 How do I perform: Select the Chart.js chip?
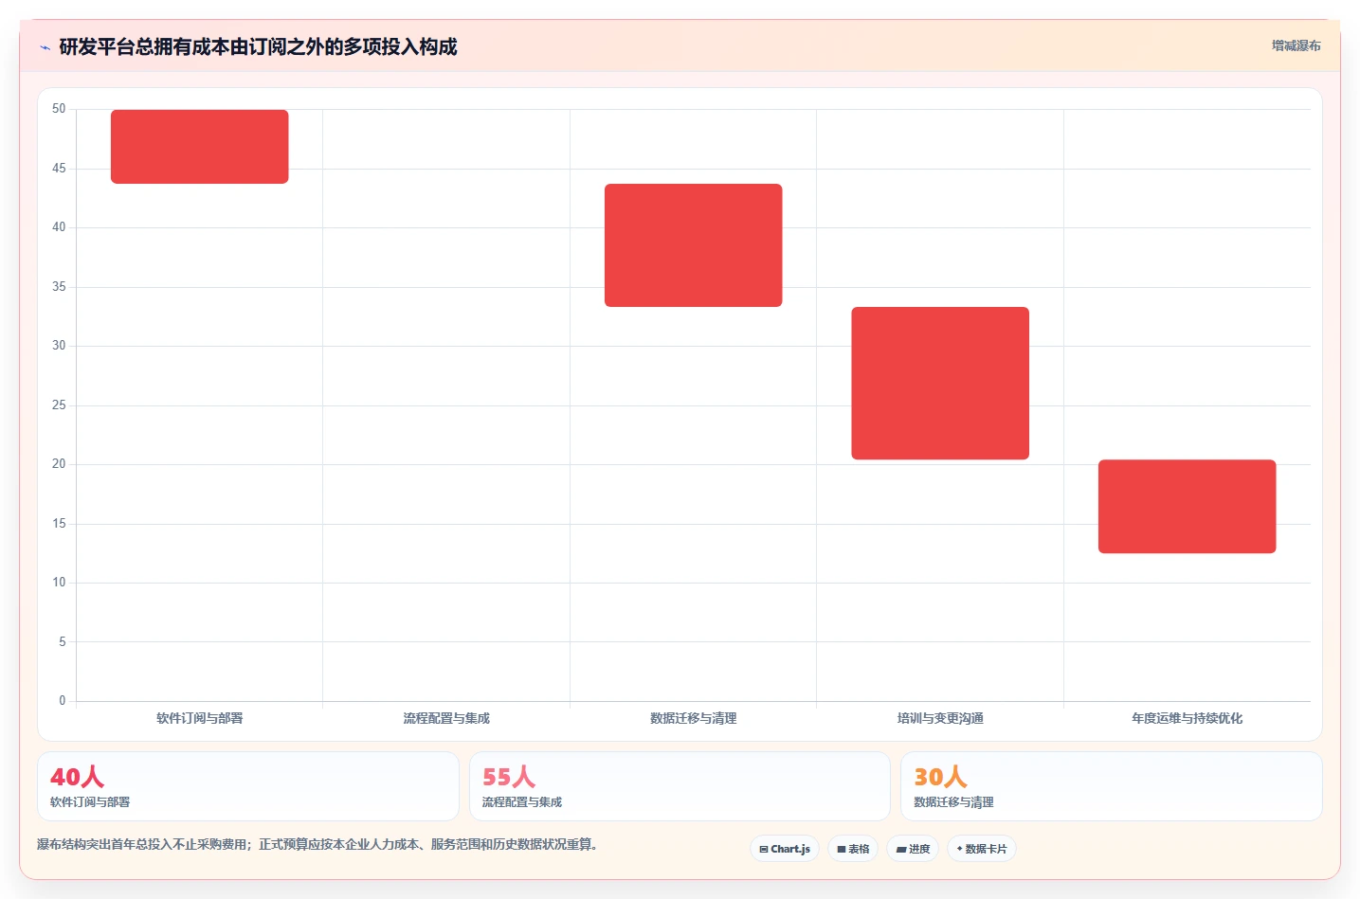pos(785,849)
